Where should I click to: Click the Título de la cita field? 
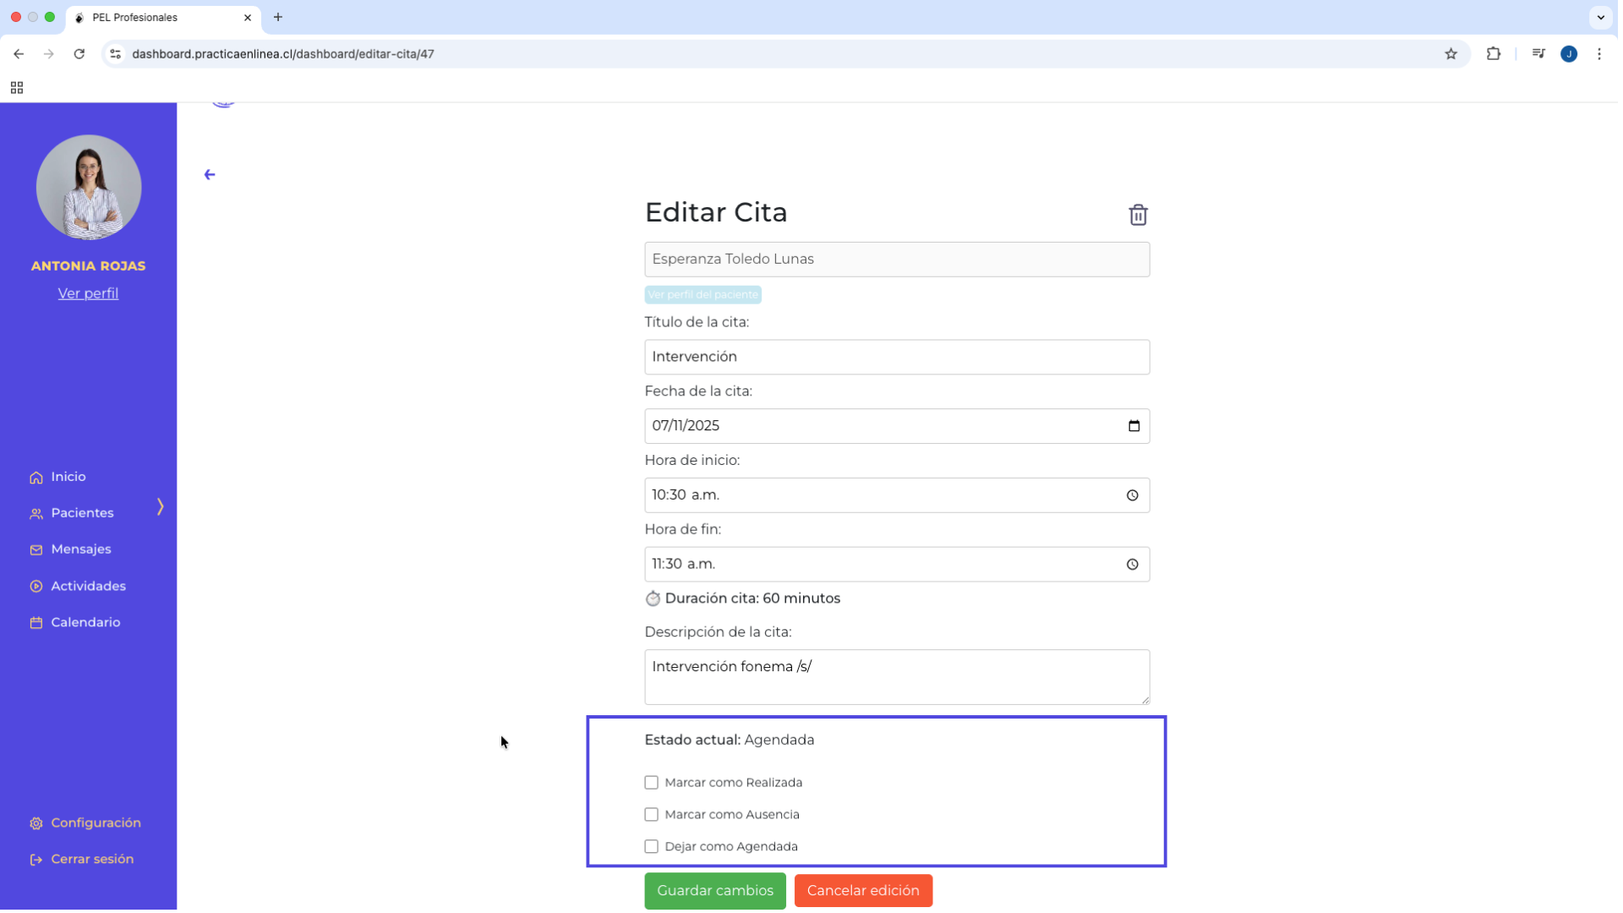[x=899, y=358]
